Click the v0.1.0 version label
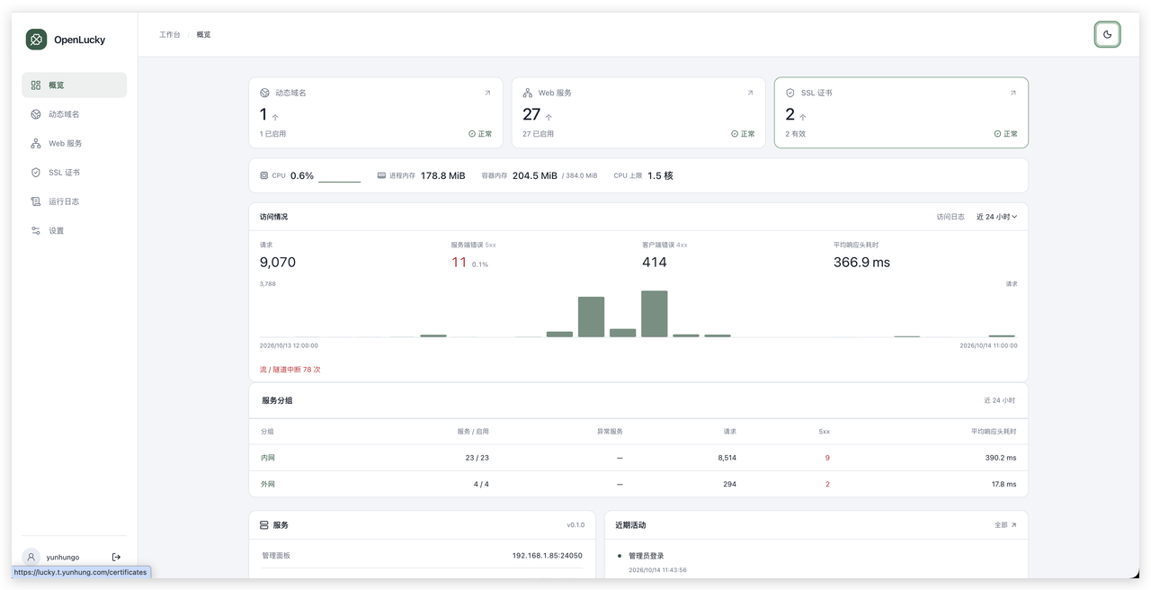Viewport: 1151px width, 590px height. (575, 525)
